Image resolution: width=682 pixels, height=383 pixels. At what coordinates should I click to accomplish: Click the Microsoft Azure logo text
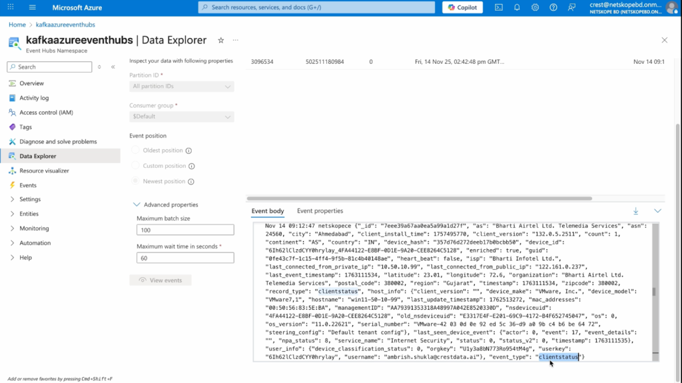click(x=77, y=7)
